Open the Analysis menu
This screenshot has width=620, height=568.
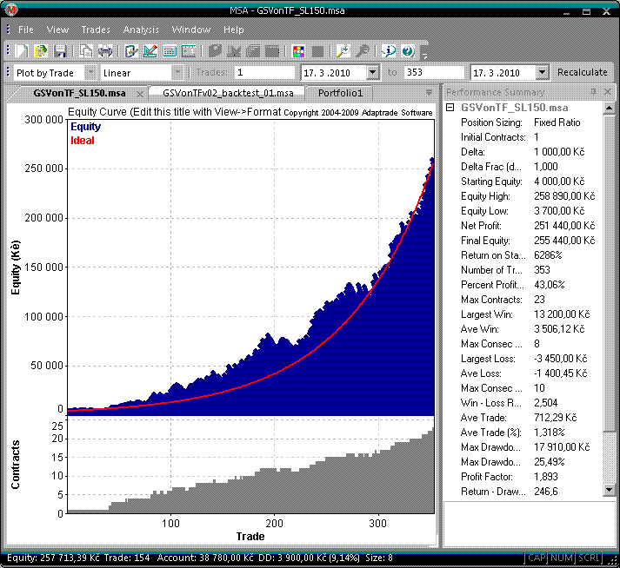[x=141, y=30]
